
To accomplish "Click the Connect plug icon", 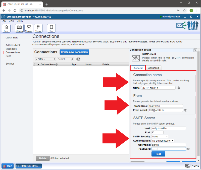I will pos(38,28).
